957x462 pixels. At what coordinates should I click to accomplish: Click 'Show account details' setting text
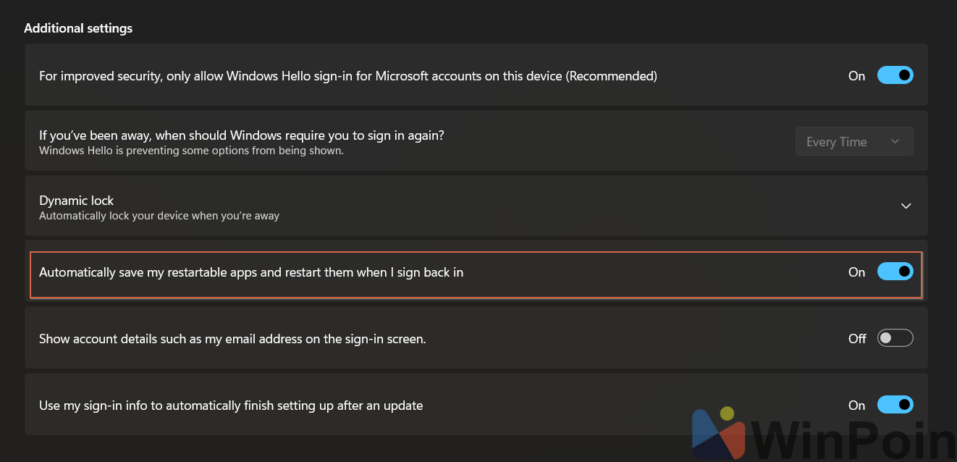pos(232,338)
